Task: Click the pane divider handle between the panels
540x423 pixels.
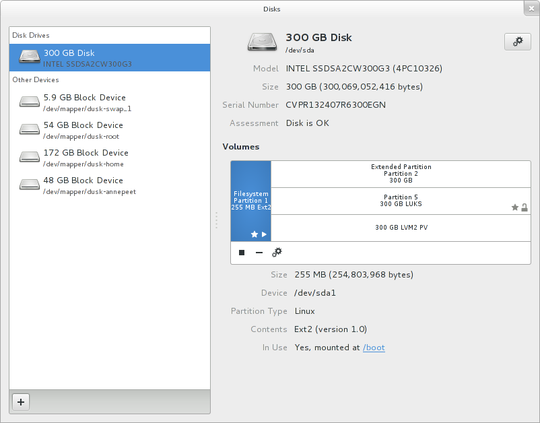Action: click(216, 220)
